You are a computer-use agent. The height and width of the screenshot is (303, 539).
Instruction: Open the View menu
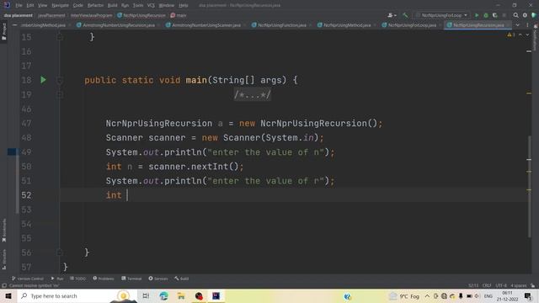42,5
